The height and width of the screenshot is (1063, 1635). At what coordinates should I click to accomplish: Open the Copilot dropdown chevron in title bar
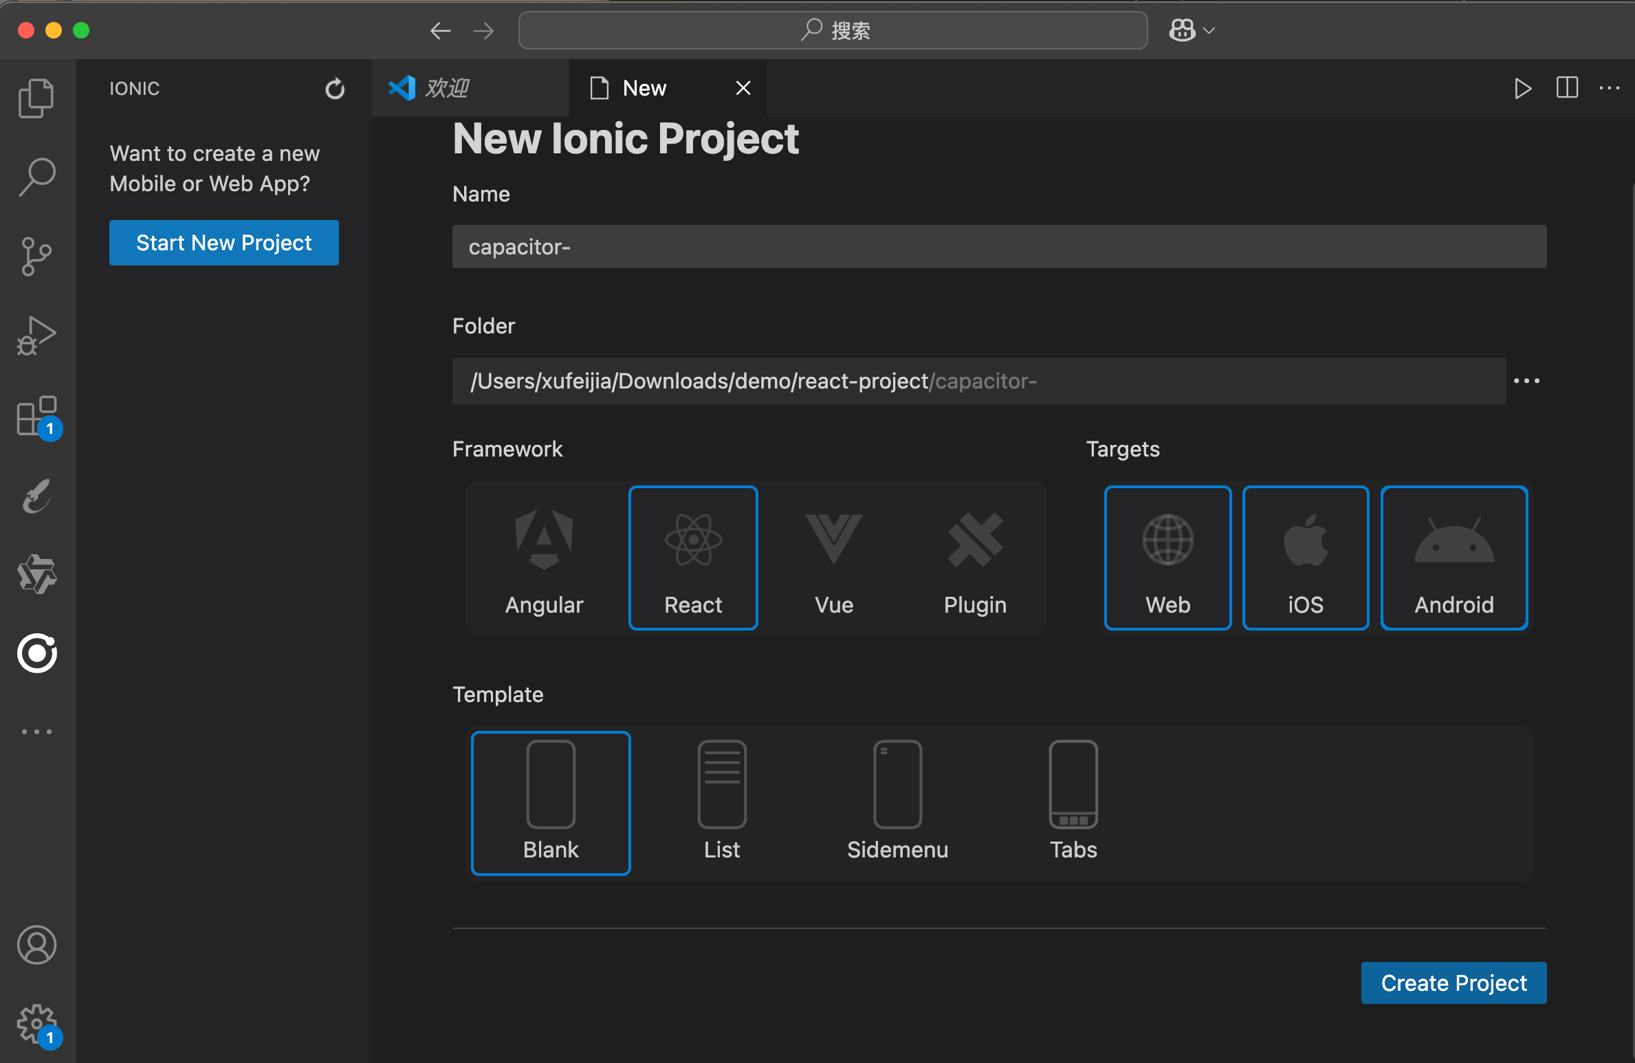coord(1209,31)
